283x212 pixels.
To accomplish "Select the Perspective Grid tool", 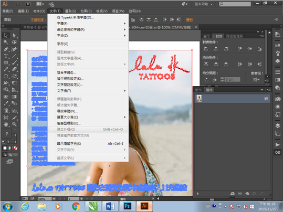I will [x=14, y=90].
